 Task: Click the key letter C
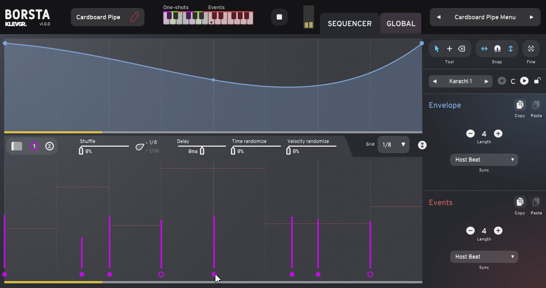[513, 82]
